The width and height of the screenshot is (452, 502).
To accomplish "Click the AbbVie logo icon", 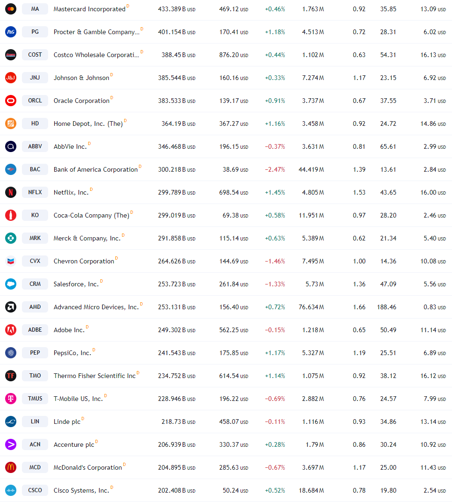I will [11, 146].
